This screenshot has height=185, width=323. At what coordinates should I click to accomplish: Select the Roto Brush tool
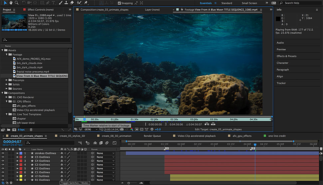coord(79,3)
